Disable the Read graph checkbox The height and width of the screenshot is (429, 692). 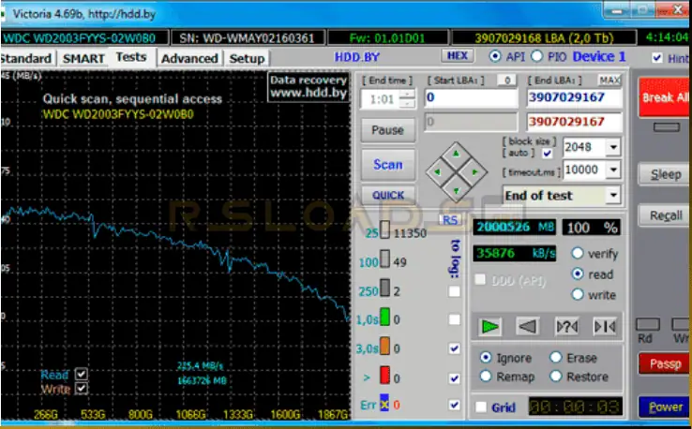[81, 373]
